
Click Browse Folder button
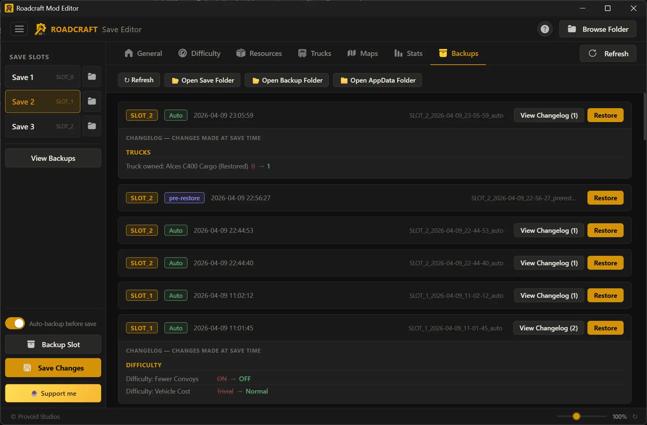pyautogui.click(x=598, y=29)
